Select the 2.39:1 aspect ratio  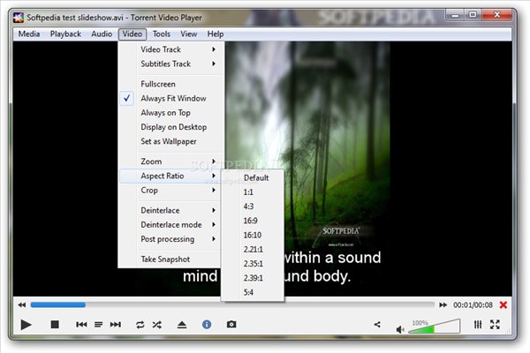253,278
